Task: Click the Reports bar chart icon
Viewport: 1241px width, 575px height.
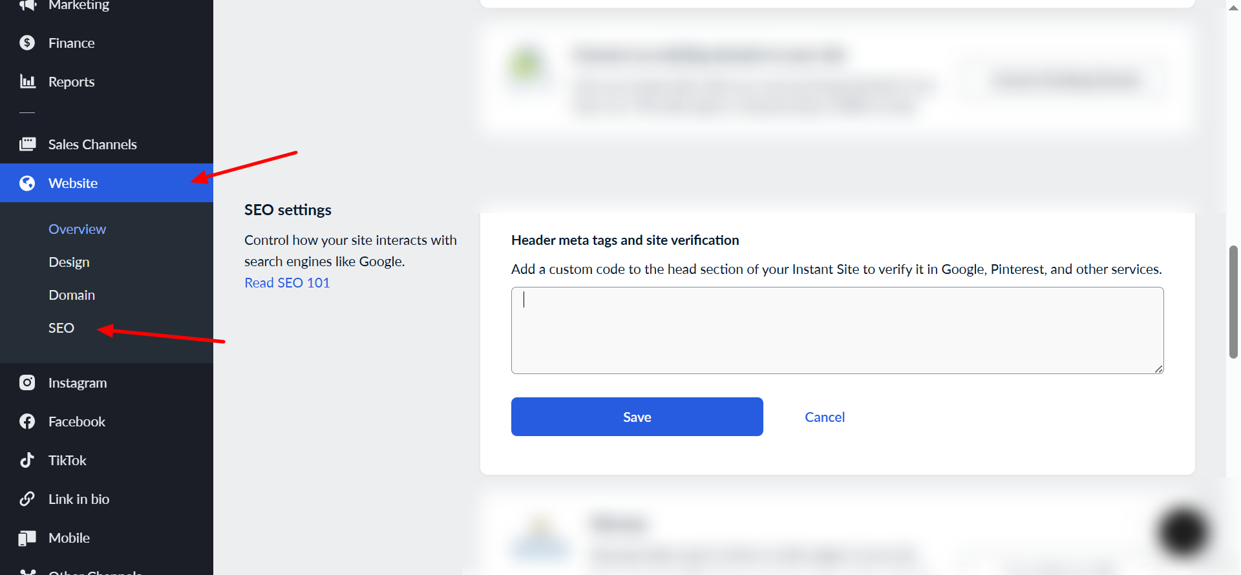Action: (x=27, y=81)
